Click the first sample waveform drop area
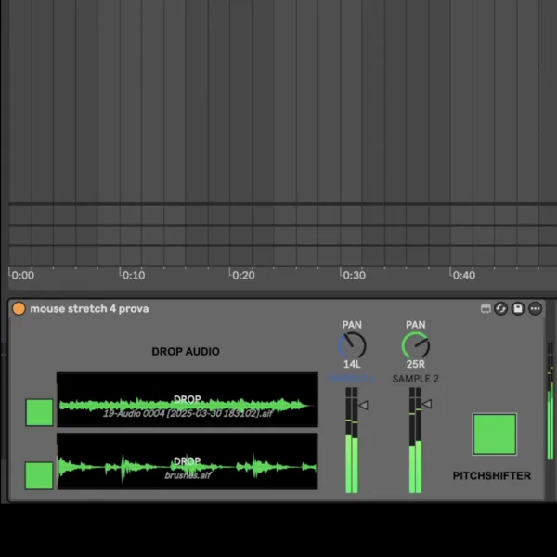The image size is (557, 557). point(187,401)
